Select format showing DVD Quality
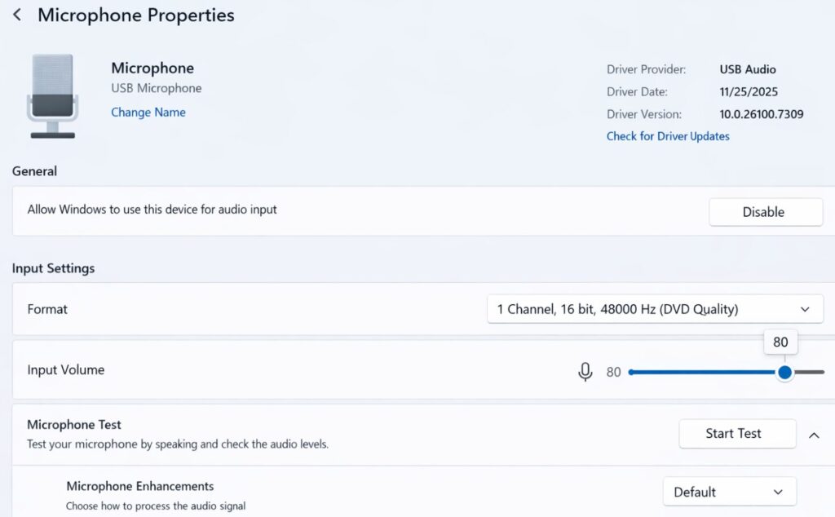835x517 pixels. point(655,309)
